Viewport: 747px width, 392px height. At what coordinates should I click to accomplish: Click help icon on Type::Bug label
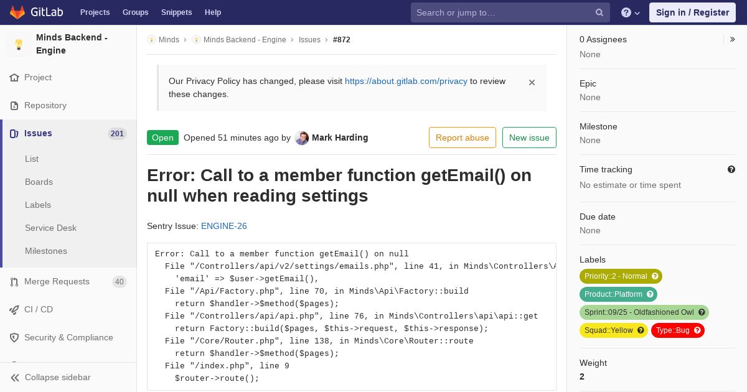pos(697,330)
